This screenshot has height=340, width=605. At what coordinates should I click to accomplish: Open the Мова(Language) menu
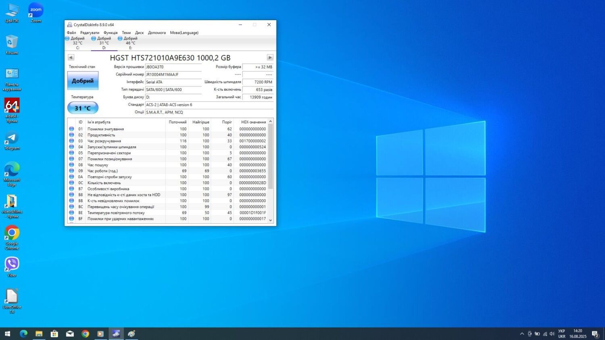tap(184, 33)
